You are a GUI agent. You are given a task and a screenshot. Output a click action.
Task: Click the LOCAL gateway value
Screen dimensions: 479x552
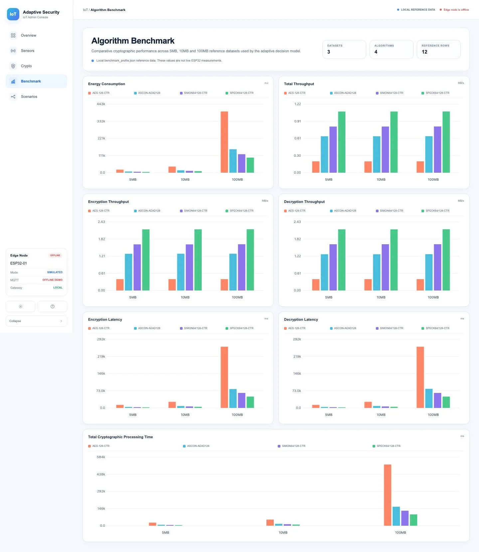(x=58, y=287)
